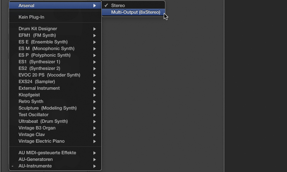Image resolution: width=287 pixels, height=172 pixels.
Task: Pick Test Oscillator
Action: point(55,115)
